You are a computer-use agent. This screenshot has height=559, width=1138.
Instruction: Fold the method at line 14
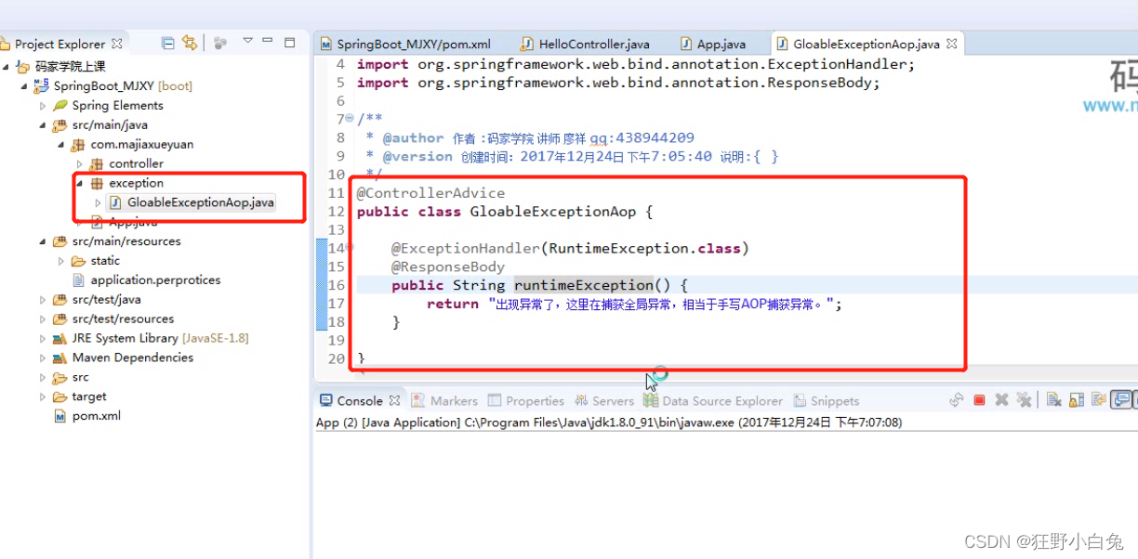[x=349, y=248]
